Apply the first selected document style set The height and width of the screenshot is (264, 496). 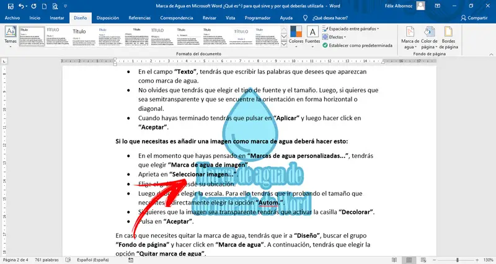click(32, 37)
